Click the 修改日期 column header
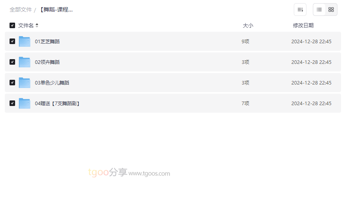The image size is (347, 204). [x=303, y=25]
